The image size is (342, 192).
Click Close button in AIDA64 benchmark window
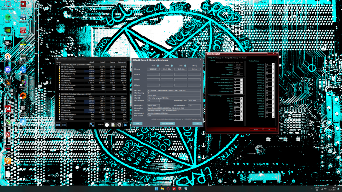coord(197,123)
